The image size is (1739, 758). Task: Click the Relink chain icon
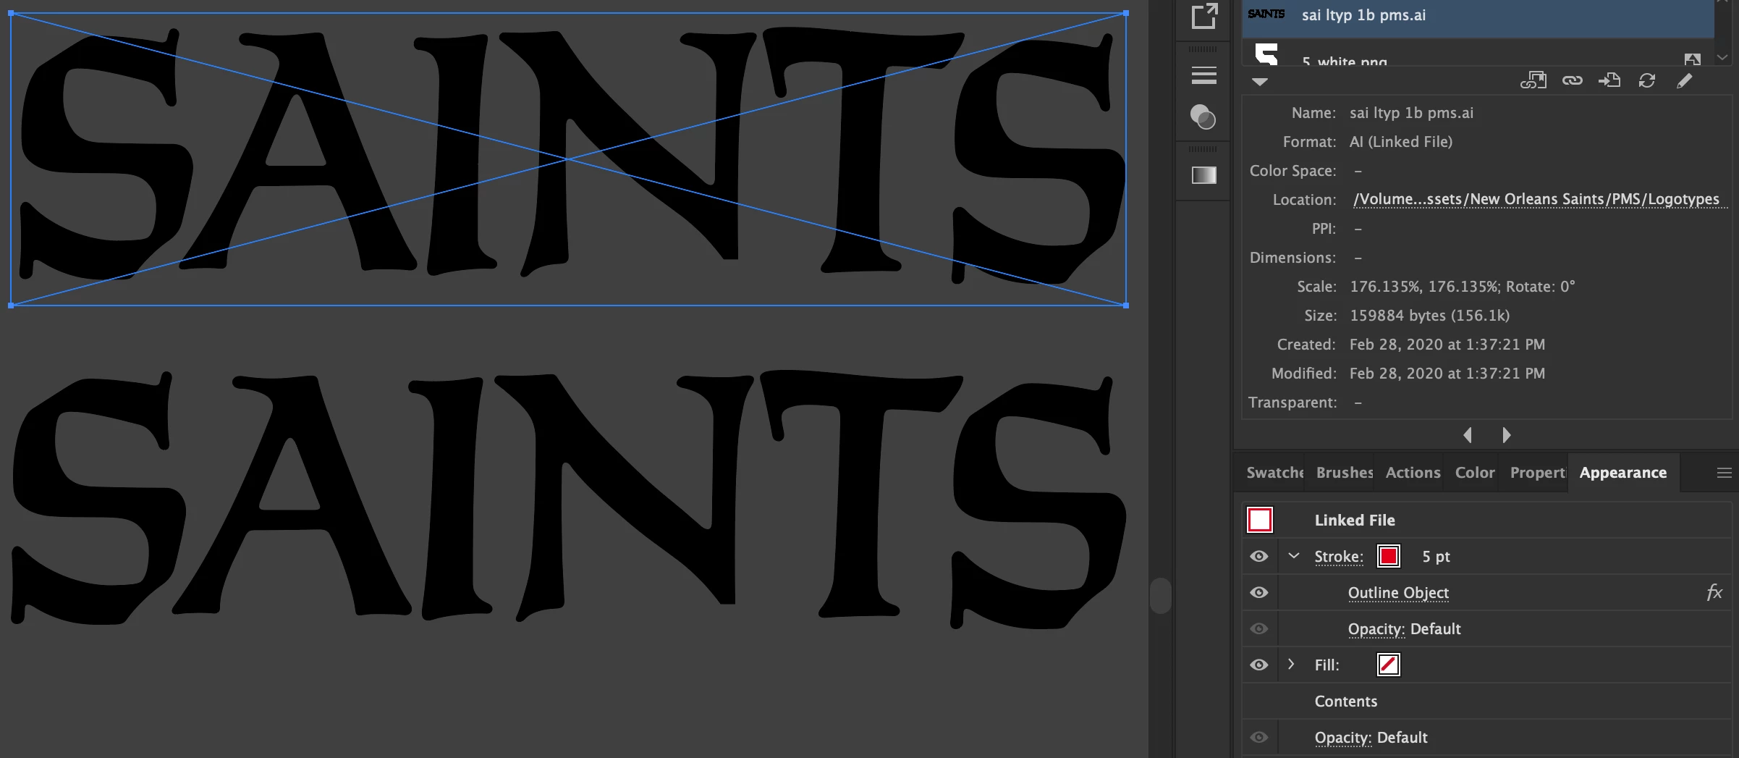point(1573,80)
